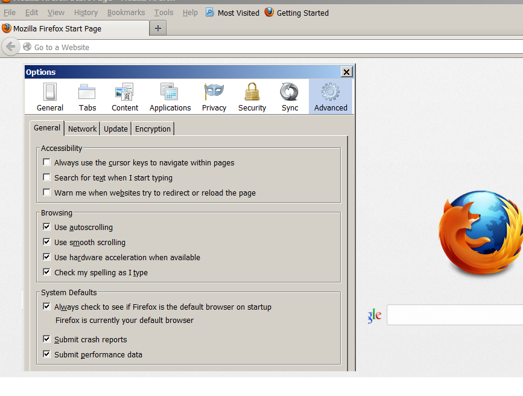Disable hardware acceleration when available

(x=46, y=257)
